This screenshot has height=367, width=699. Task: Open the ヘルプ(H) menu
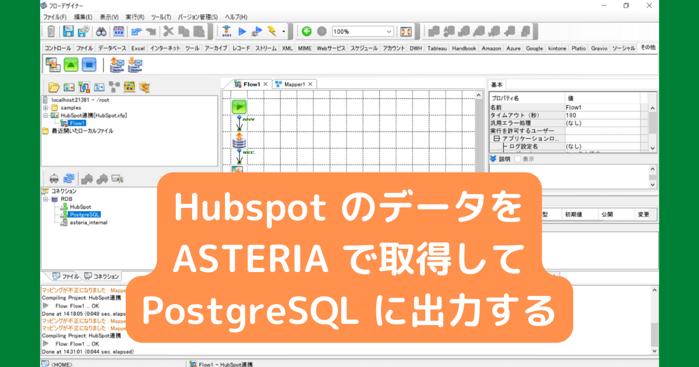coord(236,17)
